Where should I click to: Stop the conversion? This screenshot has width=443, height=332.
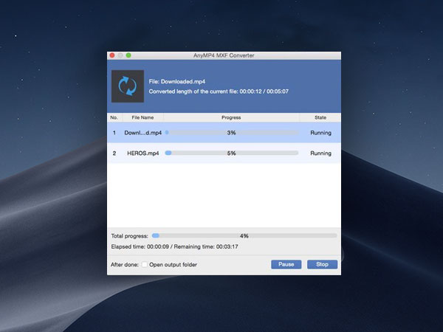click(322, 264)
